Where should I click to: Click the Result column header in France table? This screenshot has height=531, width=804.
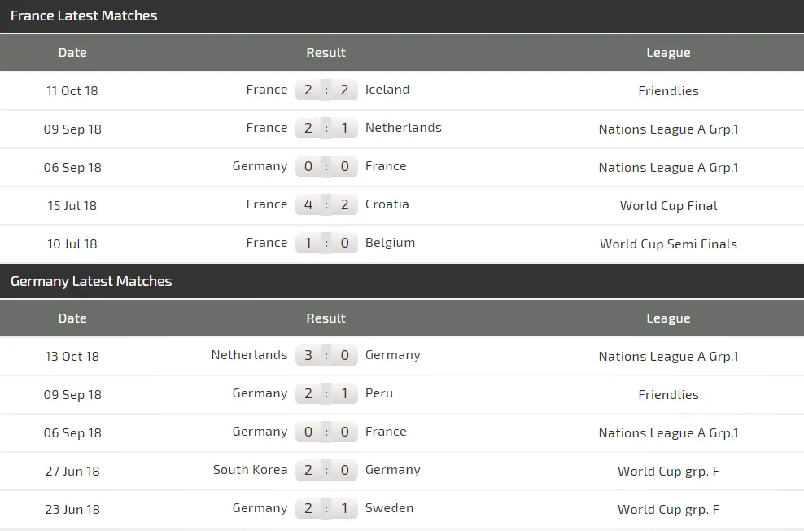(x=326, y=53)
